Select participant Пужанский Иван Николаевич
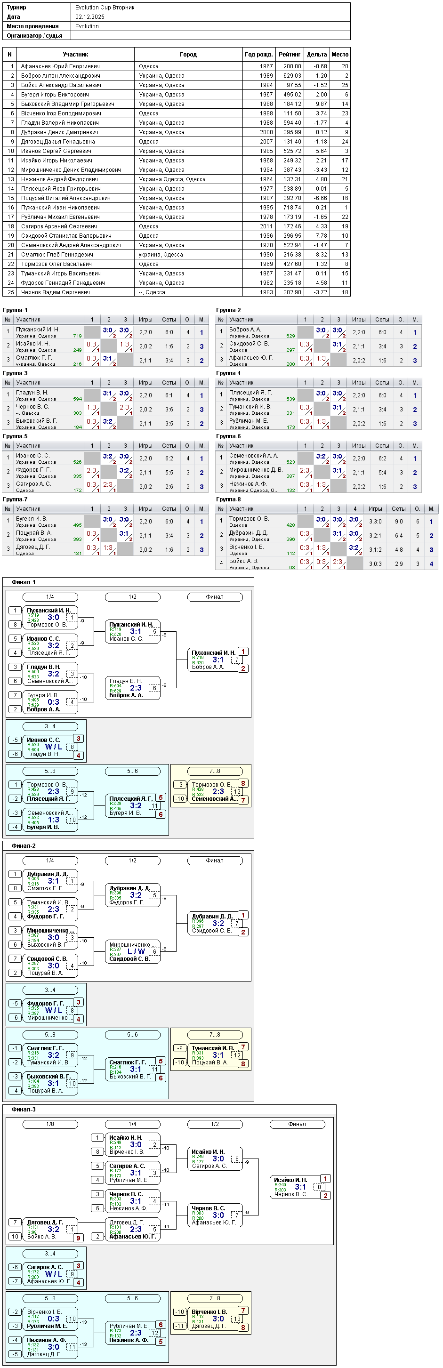Screen dimensions: 443x1368 pyautogui.click(x=60, y=208)
